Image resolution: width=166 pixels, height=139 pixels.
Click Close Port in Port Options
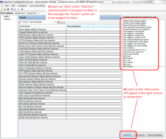coord(32,13)
